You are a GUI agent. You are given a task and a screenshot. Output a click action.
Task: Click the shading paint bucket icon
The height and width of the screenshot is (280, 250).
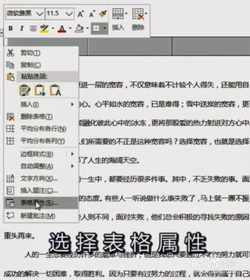(79, 28)
